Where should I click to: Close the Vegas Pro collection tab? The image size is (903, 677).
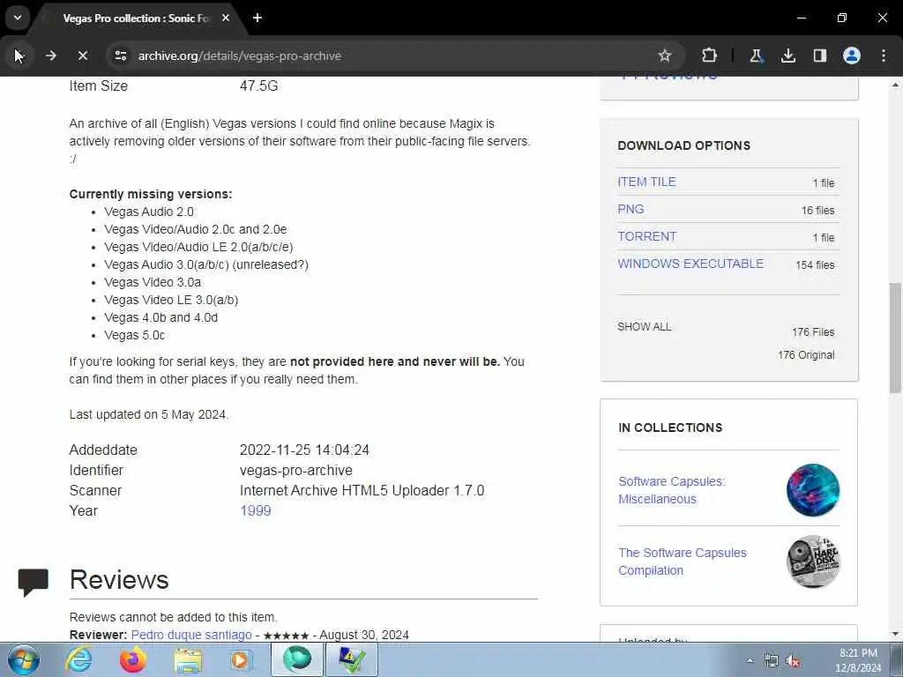[x=226, y=18]
